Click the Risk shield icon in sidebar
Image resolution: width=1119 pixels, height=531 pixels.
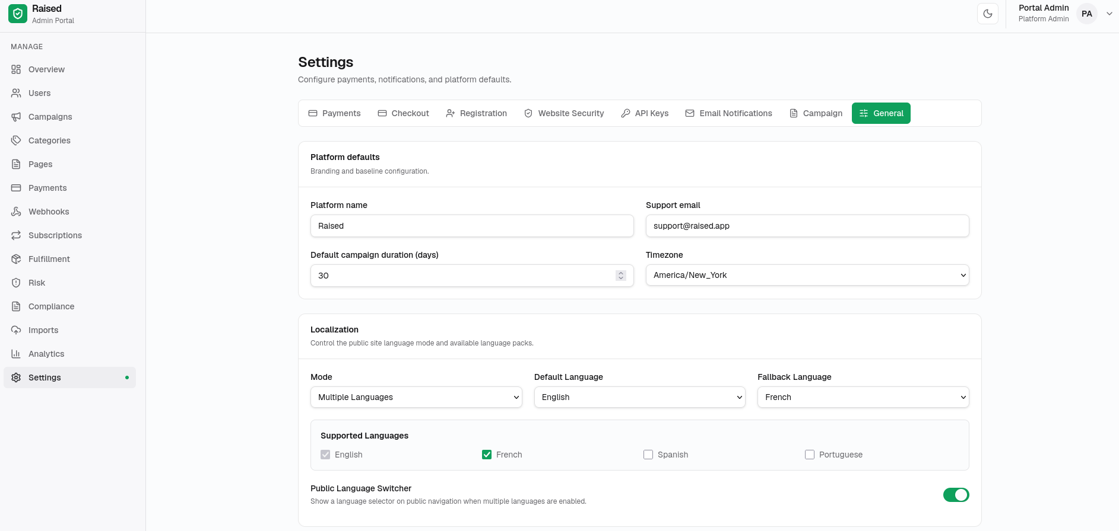click(x=16, y=283)
